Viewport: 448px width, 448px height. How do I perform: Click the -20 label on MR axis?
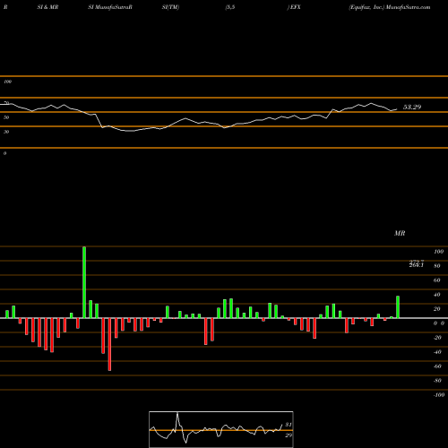[437, 338]
